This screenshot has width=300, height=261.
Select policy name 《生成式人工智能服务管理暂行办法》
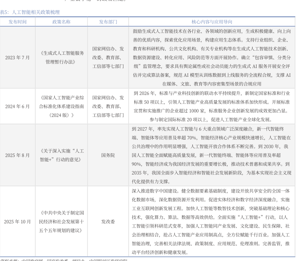[x=62, y=58]
